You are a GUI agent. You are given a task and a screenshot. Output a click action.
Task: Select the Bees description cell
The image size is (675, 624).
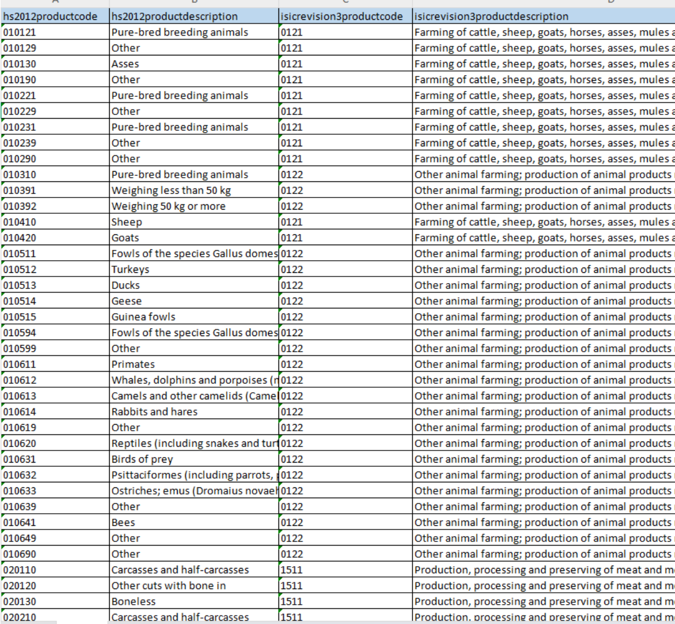point(194,522)
